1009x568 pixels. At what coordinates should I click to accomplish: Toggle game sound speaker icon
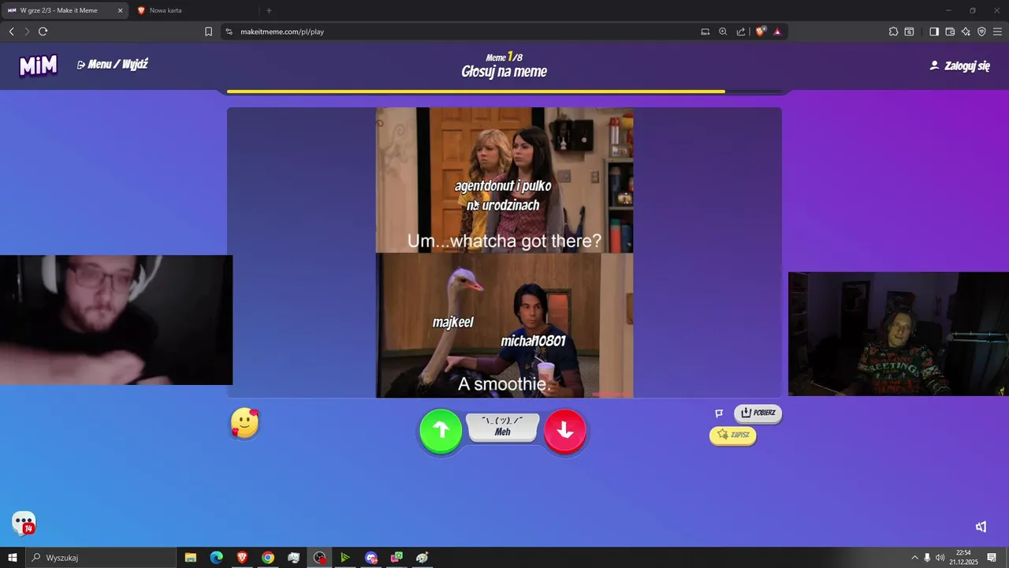[981, 527]
